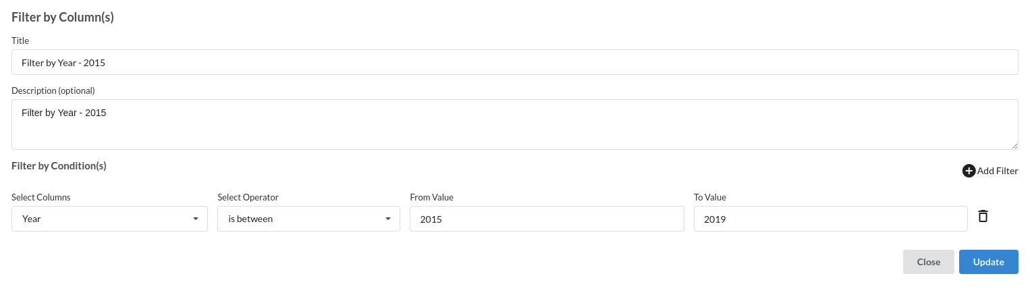Click the 'Select Operator' label

click(248, 197)
